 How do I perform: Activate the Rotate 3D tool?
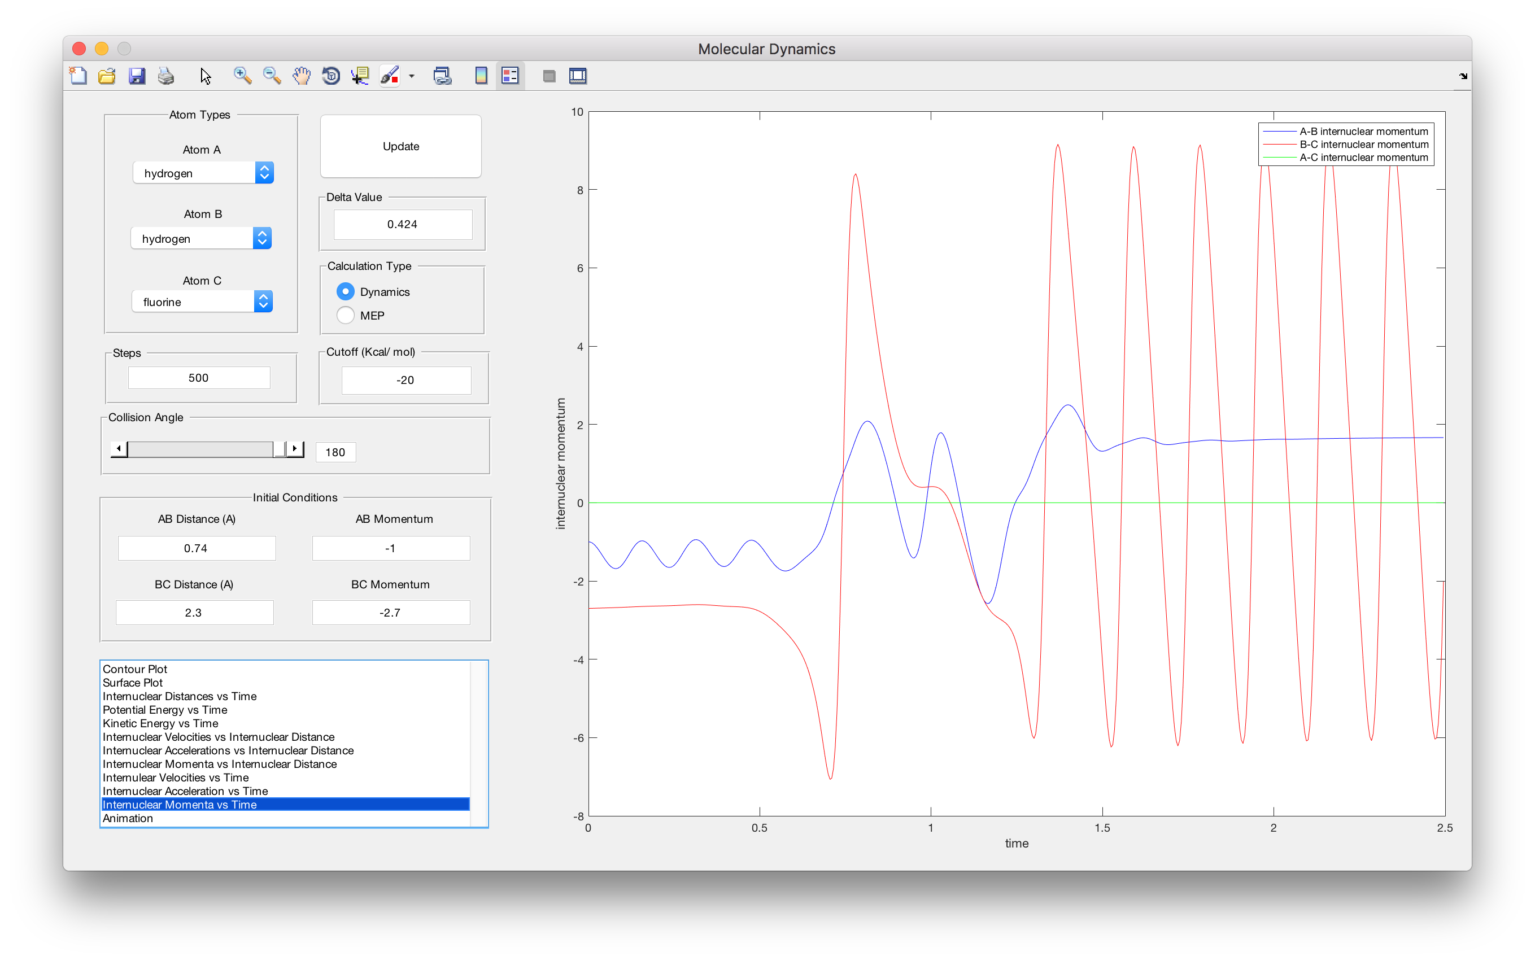pos(331,76)
